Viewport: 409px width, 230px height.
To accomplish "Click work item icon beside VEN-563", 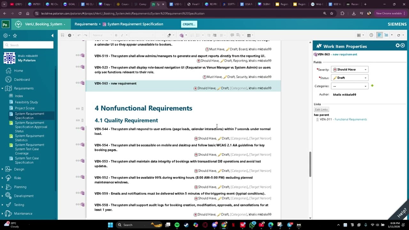I will click(82, 83).
